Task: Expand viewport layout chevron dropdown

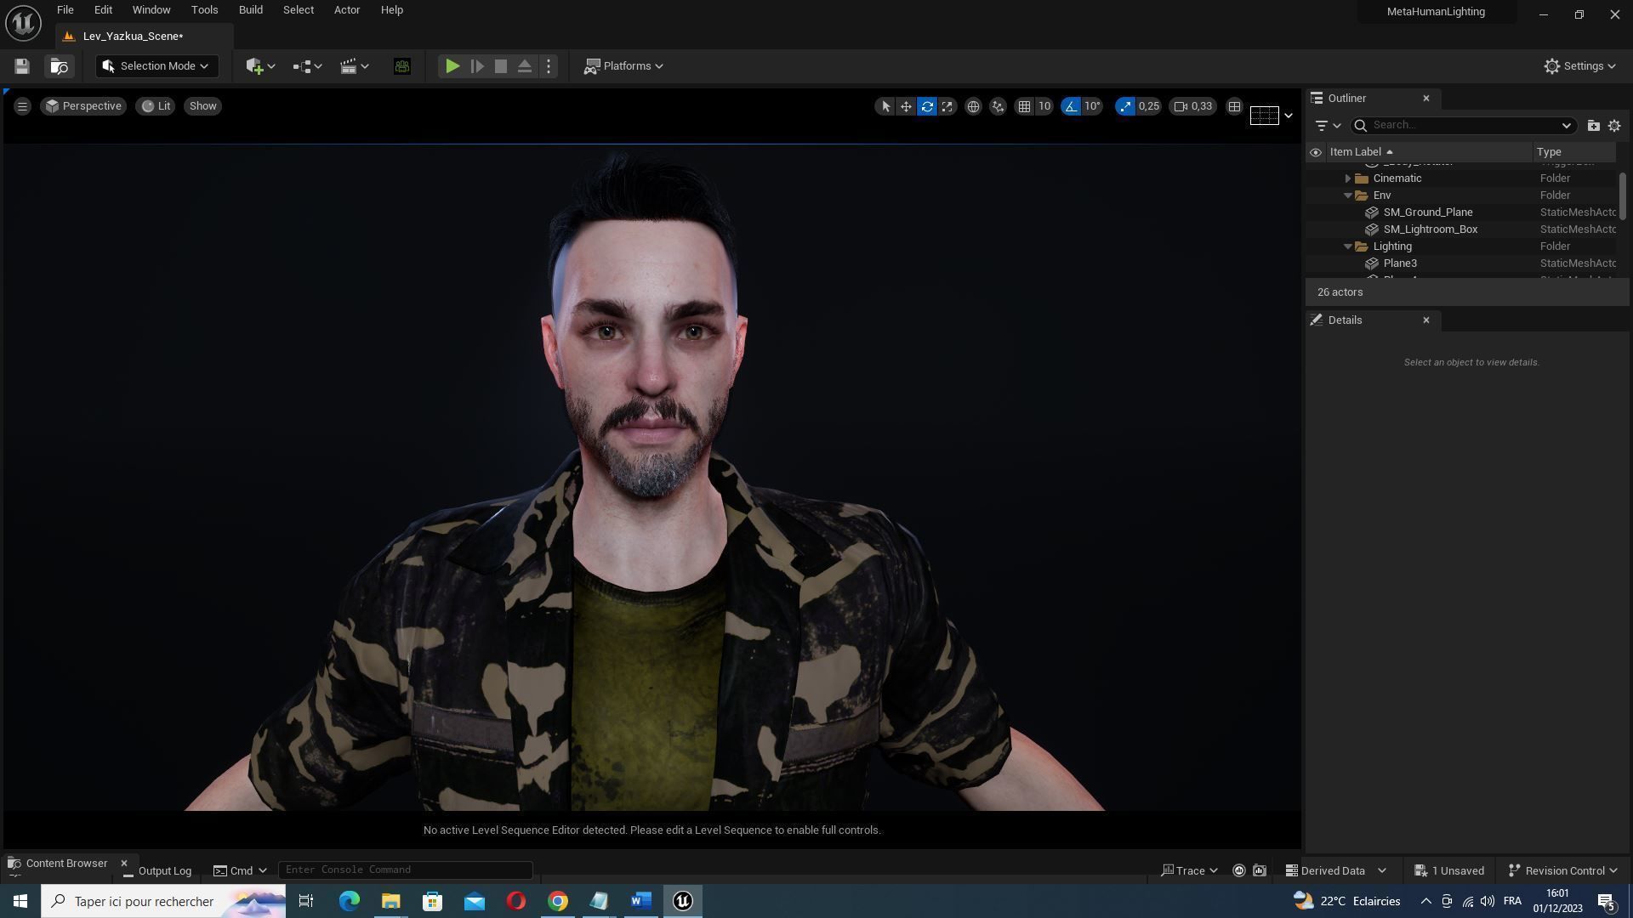Action: (x=1288, y=116)
